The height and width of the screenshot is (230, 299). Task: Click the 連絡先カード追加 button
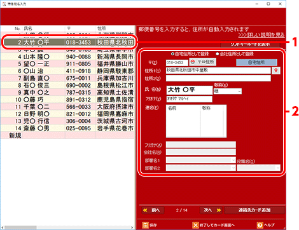[254, 210]
